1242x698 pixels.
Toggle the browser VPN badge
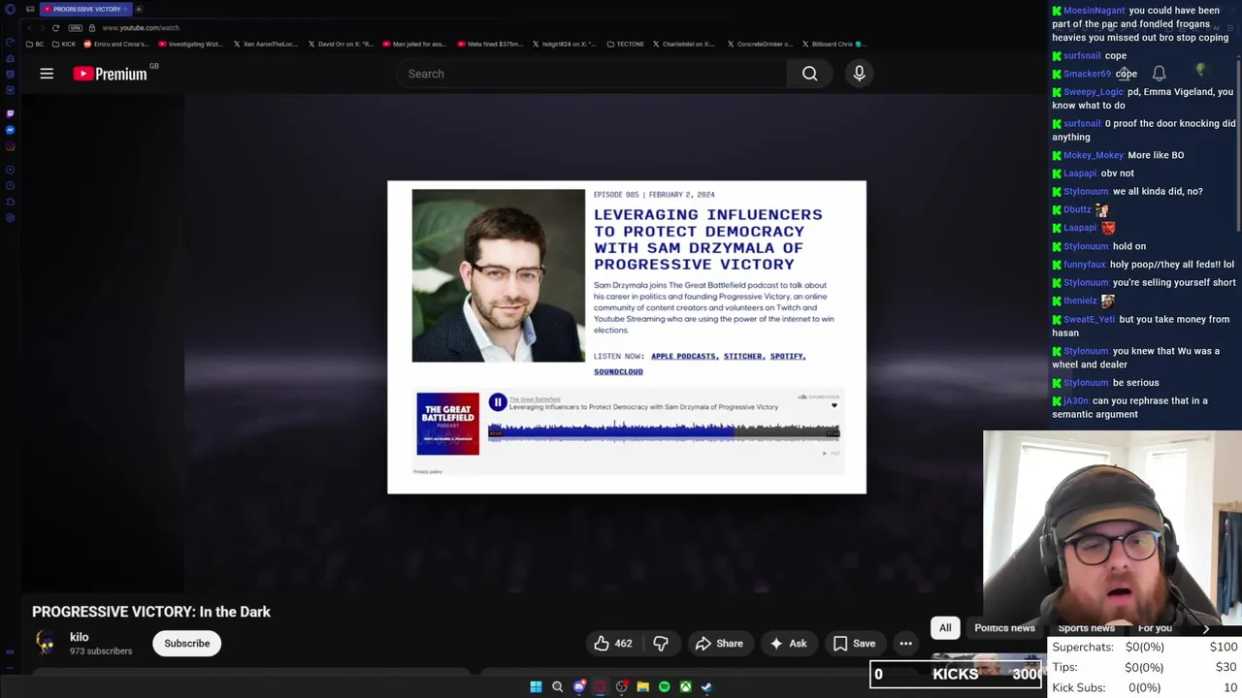point(76,28)
